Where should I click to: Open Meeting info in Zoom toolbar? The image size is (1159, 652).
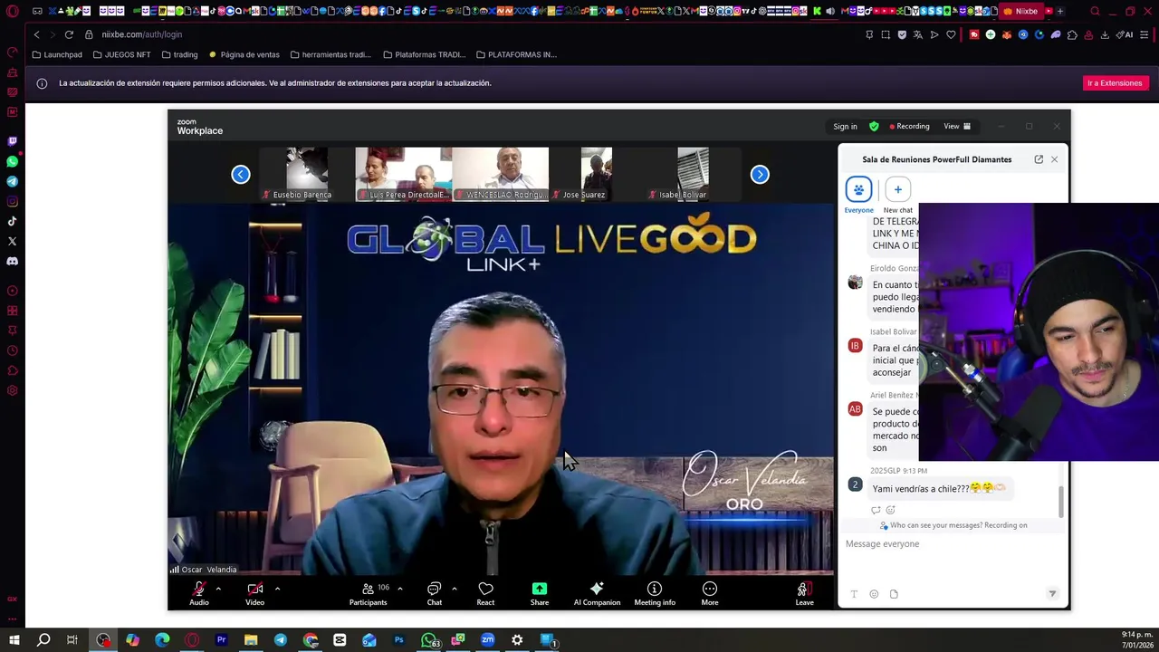[x=655, y=593]
